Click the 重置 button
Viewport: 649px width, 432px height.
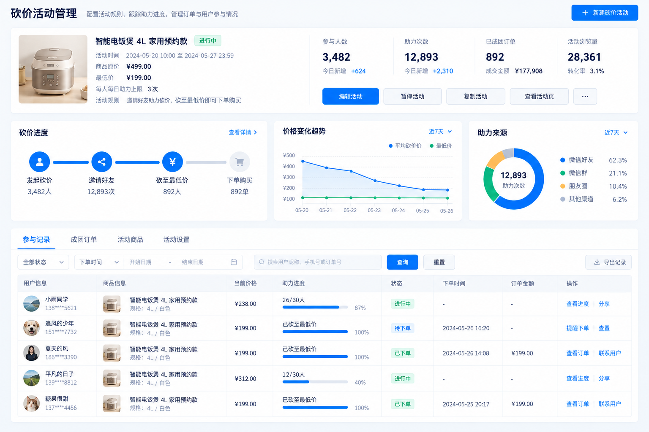pos(439,262)
